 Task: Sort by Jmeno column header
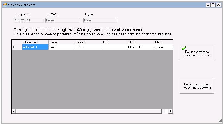(x=61, y=42)
